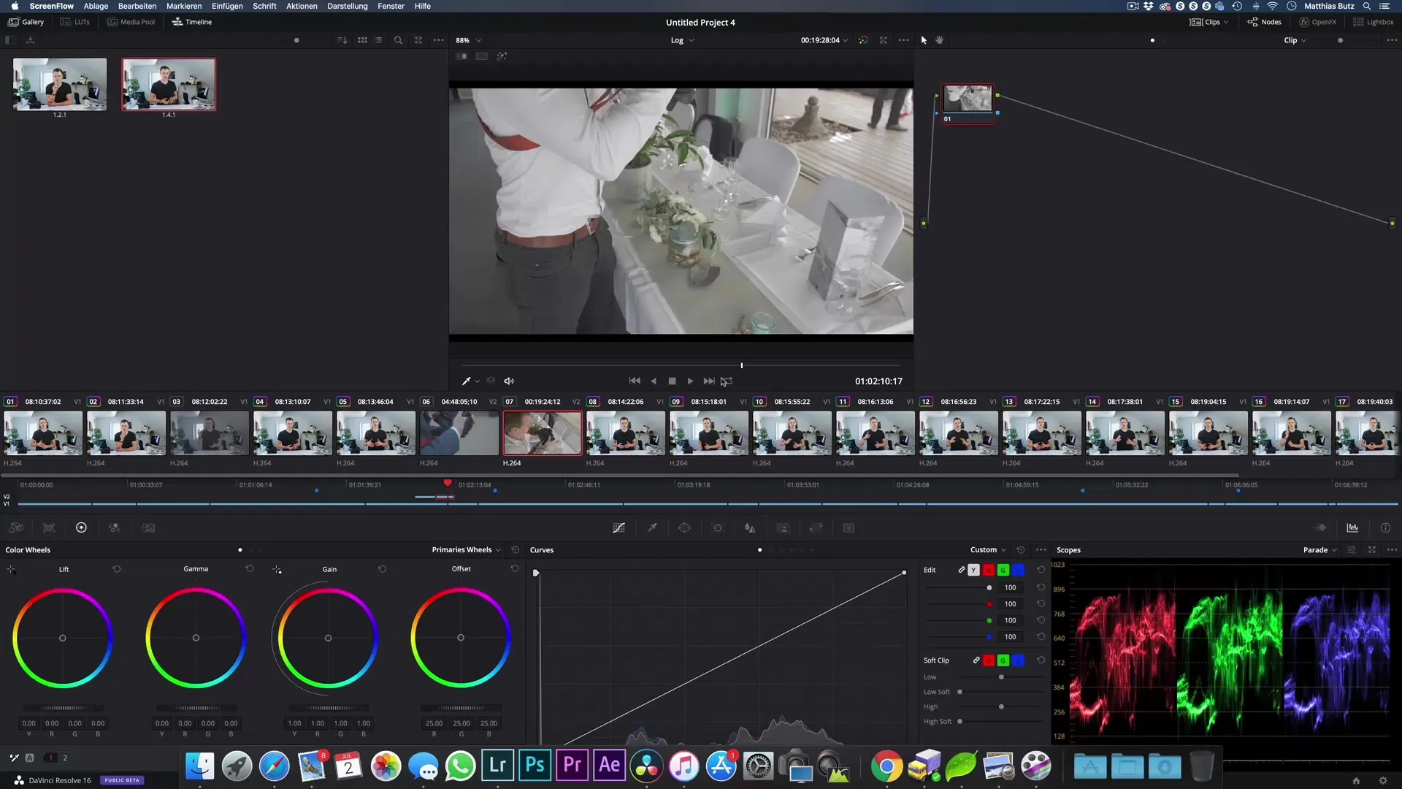Select corrector node 01
This screenshot has width=1402, height=789.
click(968, 103)
